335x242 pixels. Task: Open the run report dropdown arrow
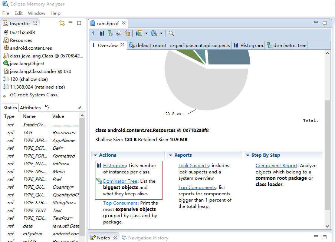pyautogui.click(x=146, y=33)
